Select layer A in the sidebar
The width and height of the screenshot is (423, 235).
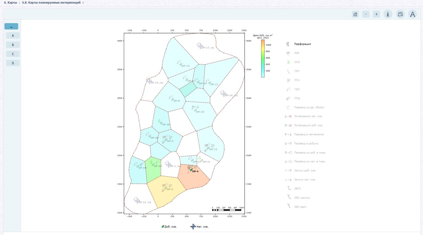13,36
